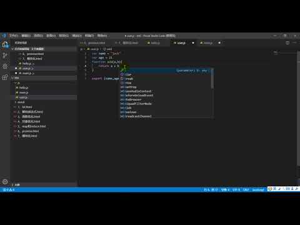Choose Boolean from suggestion list
Viewport: 300px width, 225px height.
coord(166,112)
